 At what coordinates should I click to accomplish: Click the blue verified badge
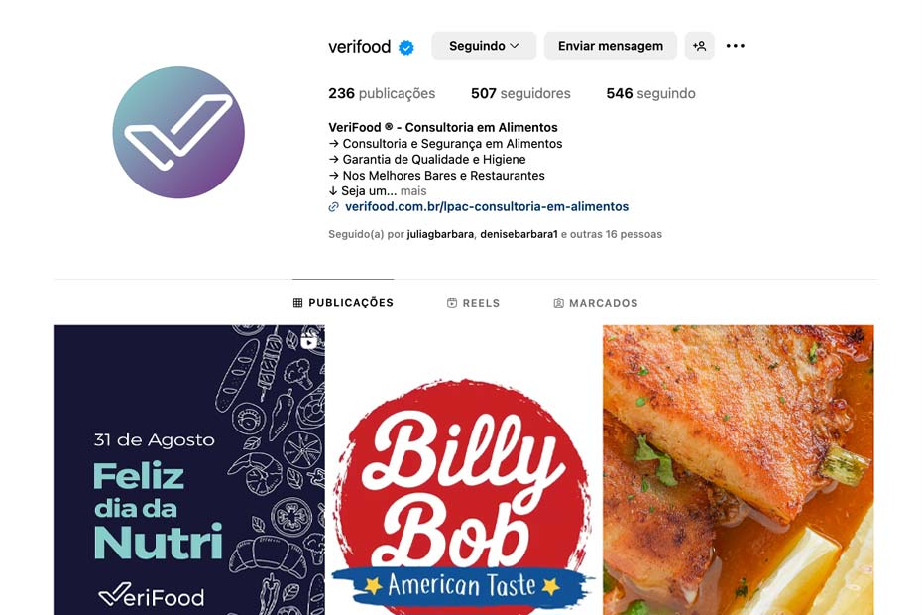pyautogui.click(x=405, y=47)
